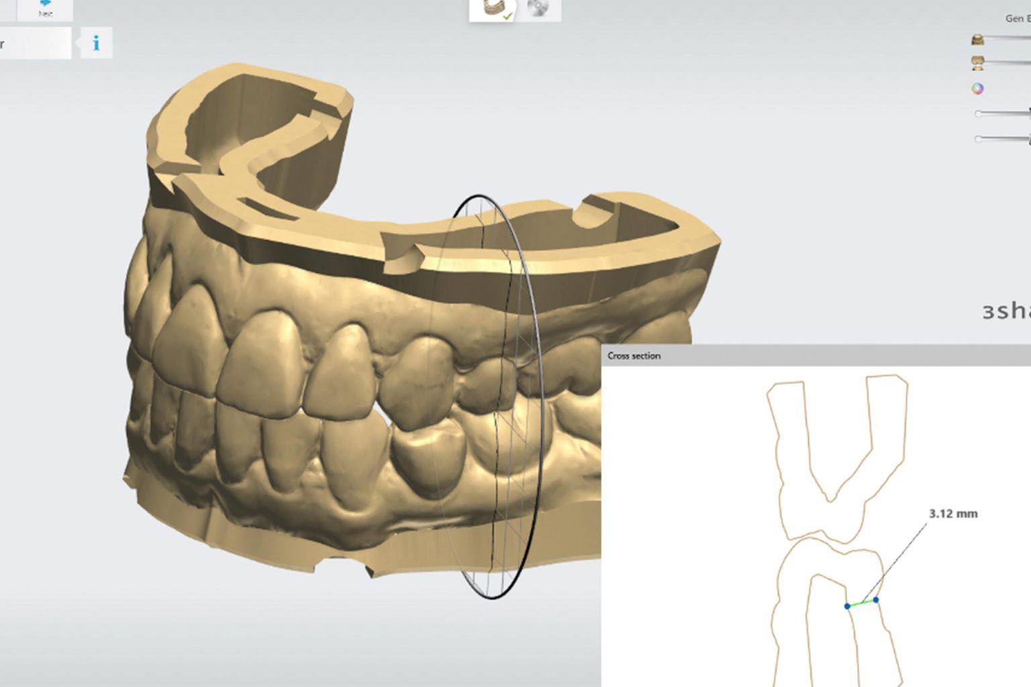Select the sectioned die model icon on the right panel

coord(978,64)
